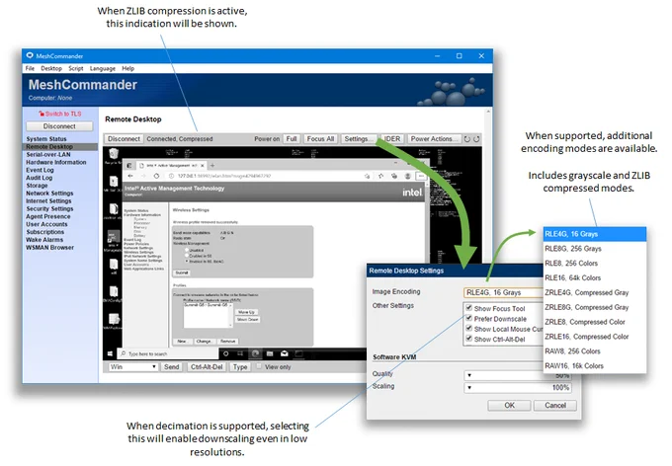Open Wake Alarms in sidebar

point(44,240)
